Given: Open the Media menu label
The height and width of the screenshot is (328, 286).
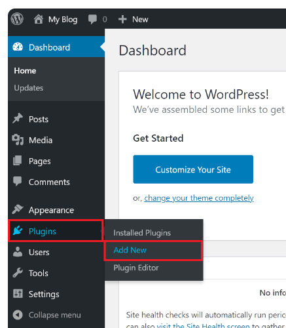Looking at the screenshot, I should click(x=41, y=140).
